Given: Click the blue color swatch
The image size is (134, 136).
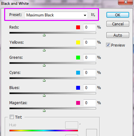Looking at the screenshot, I should [x=78, y=88].
